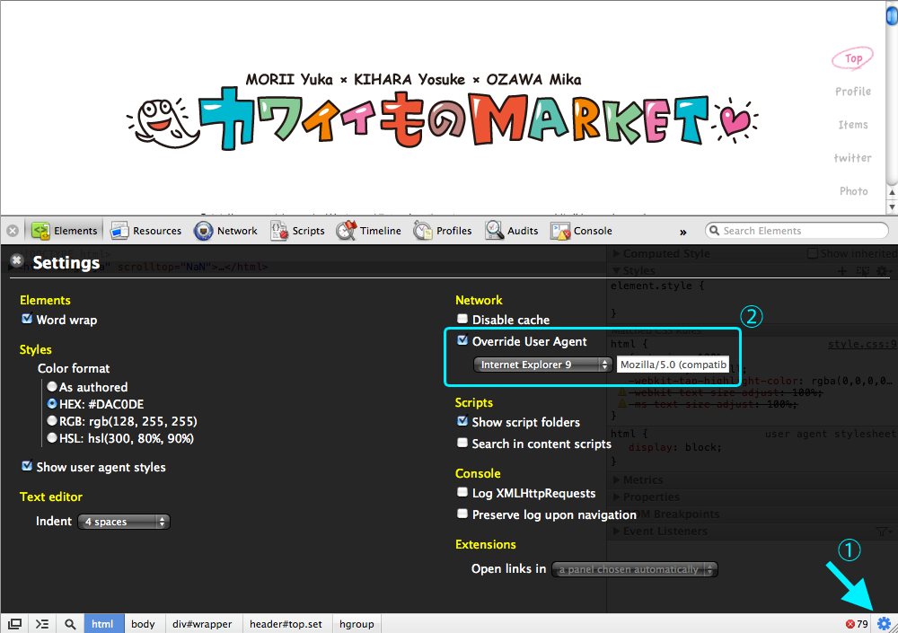Screen dimensions: 898x633
Task: Click the Top navigation link on page
Action: (x=853, y=58)
